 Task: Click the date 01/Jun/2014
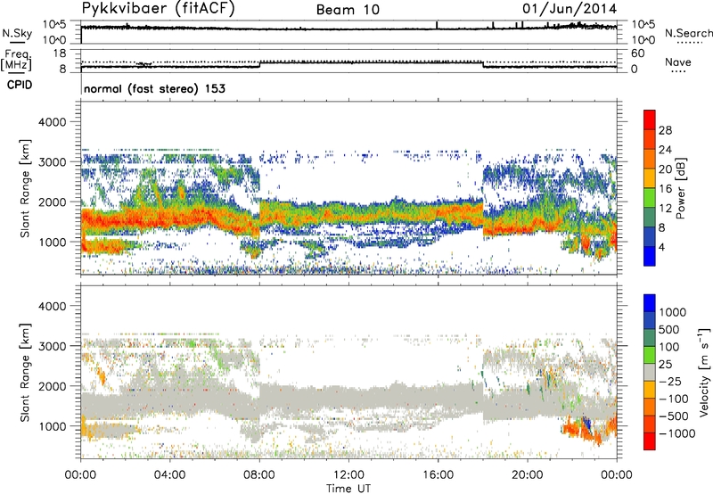pos(570,9)
